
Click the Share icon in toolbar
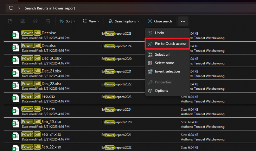(x=36, y=21)
